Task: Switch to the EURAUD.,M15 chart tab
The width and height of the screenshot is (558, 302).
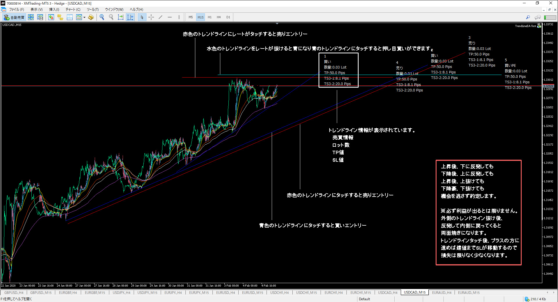Action: 469,292
